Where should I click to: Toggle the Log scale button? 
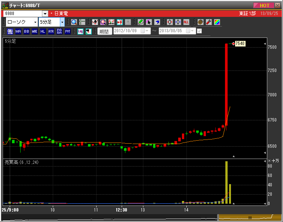point(80,31)
